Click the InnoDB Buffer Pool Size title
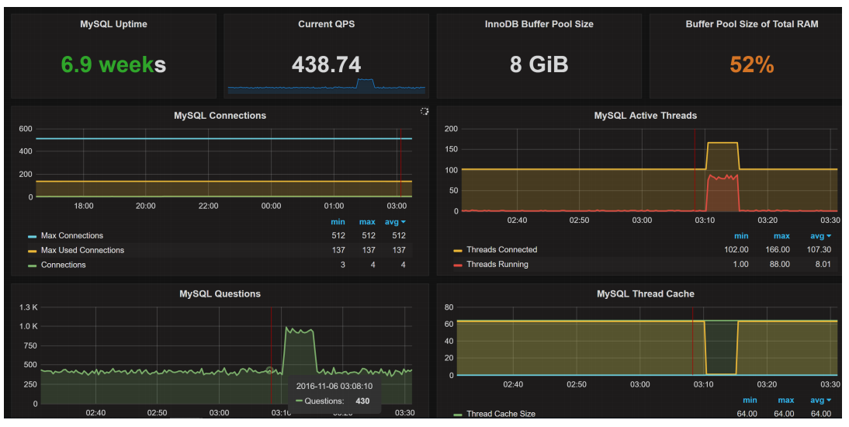 pyautogui.click(x=539, y=24)
